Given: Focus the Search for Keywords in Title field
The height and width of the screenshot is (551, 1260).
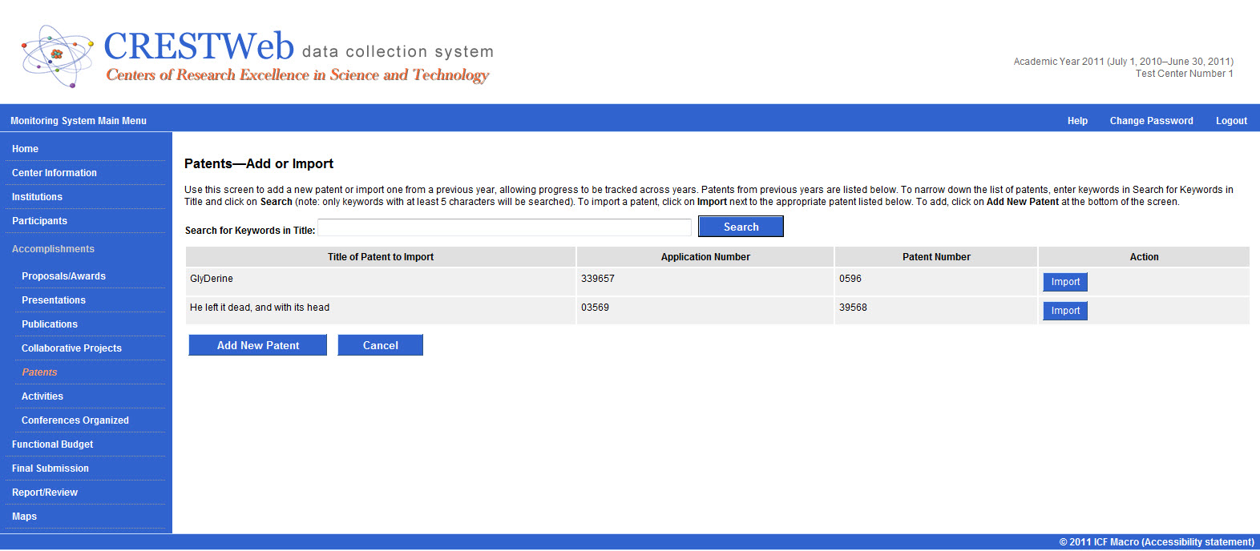Looking at the screenshot, I should (x=504, y=227).
